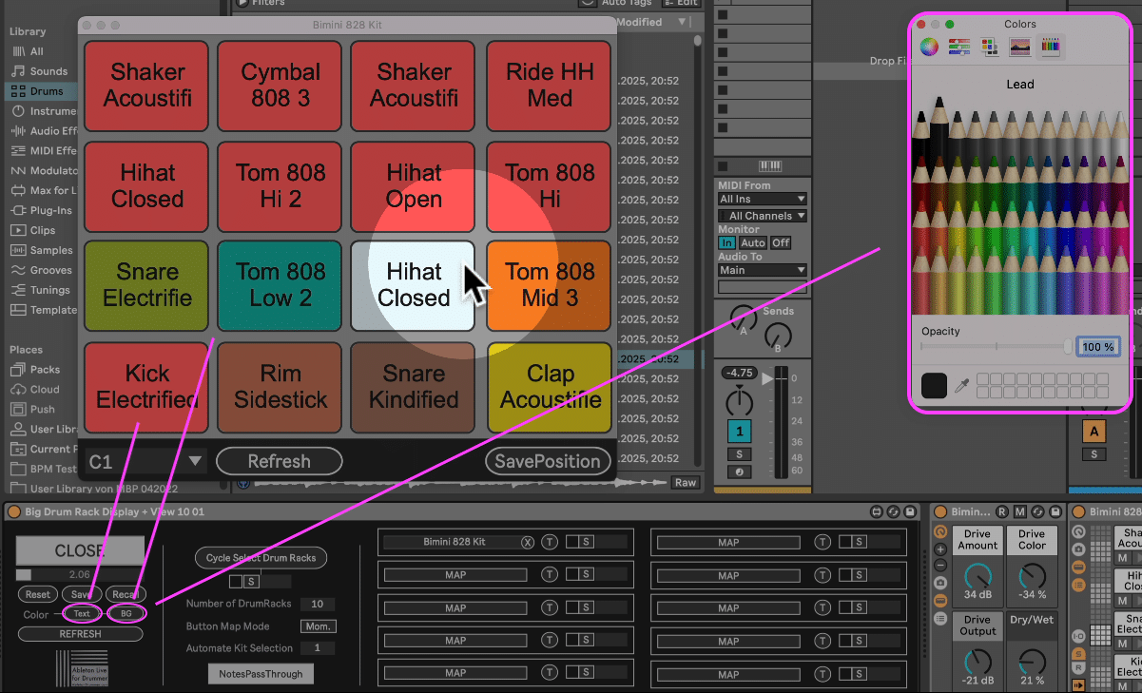Open Grooves category in the browser

(51, 270)
